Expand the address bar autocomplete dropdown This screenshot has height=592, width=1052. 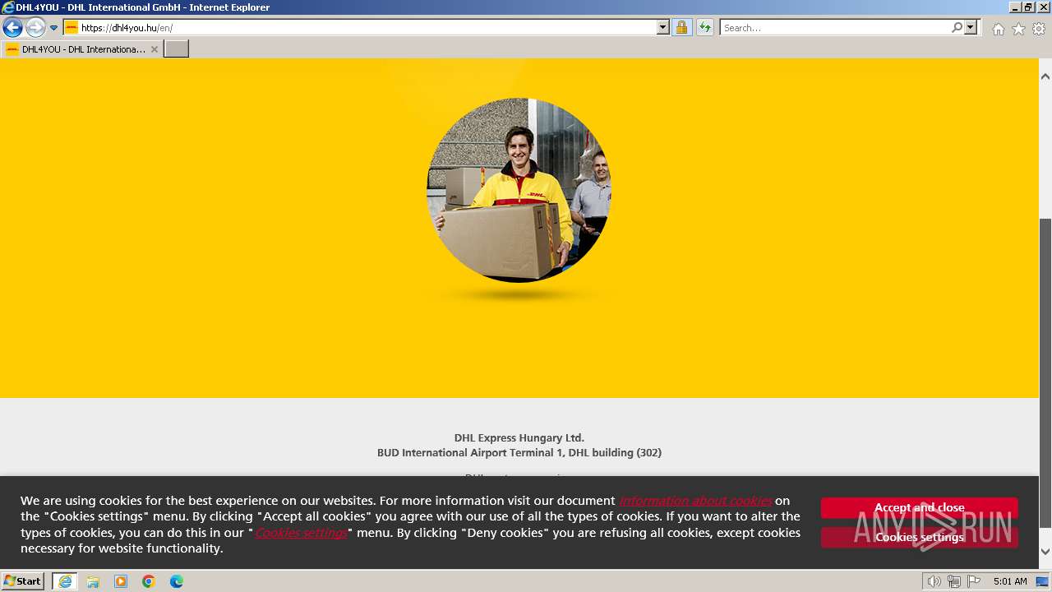coord(663,28)
